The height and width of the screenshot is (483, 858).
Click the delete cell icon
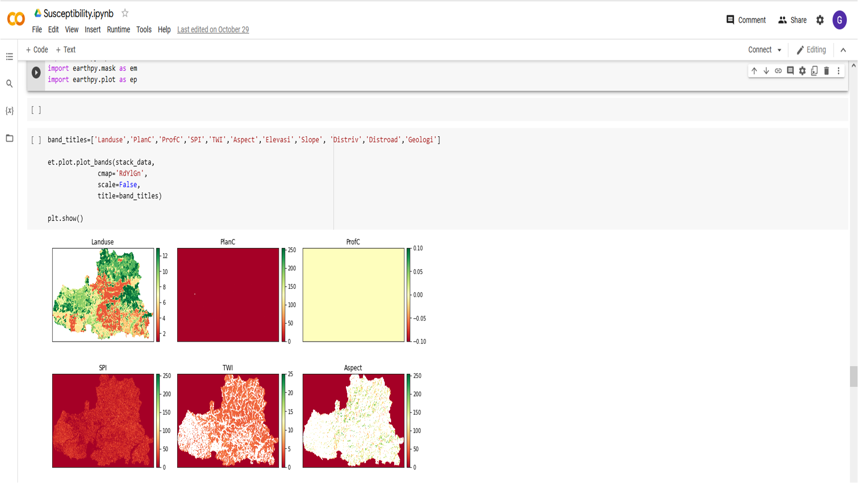click(x=825, y=71)
